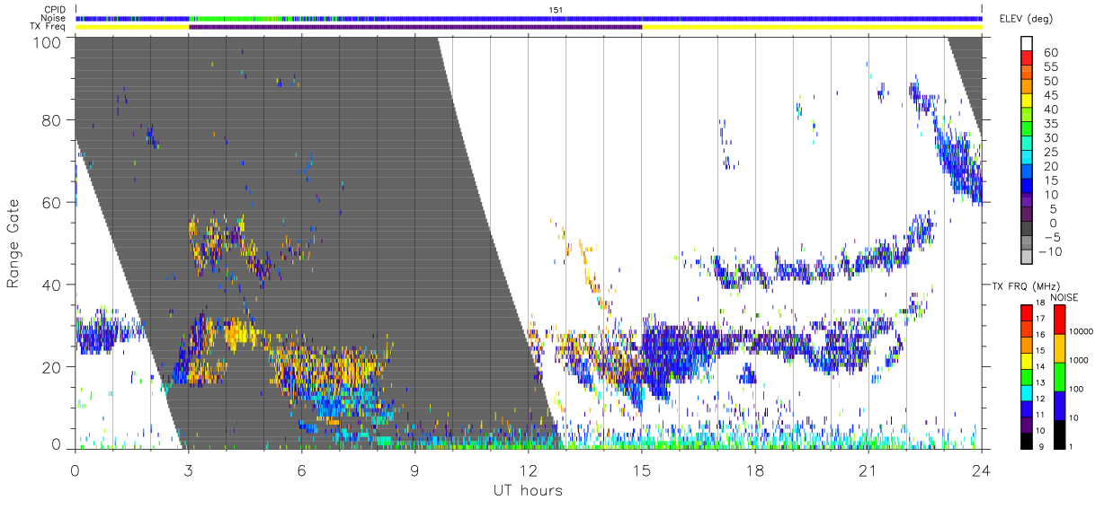The image size is (1104, 509).
Task: Click the 'UT hours' axis title
Action: point(528,490)
